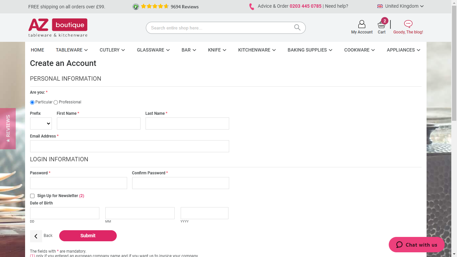457x257 pixels.
Task: Click the Email Address input field
Action: coord(129,146)
